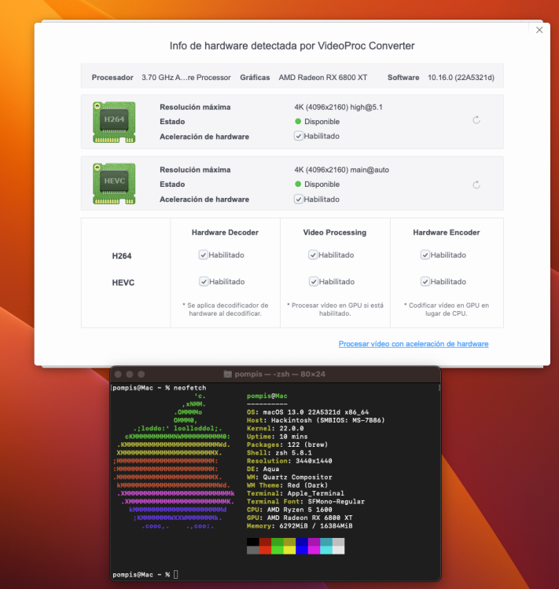559x589 pixels.
Task: Disable HEVC Hardware Decoder checkbox
Action: [204, 282]
